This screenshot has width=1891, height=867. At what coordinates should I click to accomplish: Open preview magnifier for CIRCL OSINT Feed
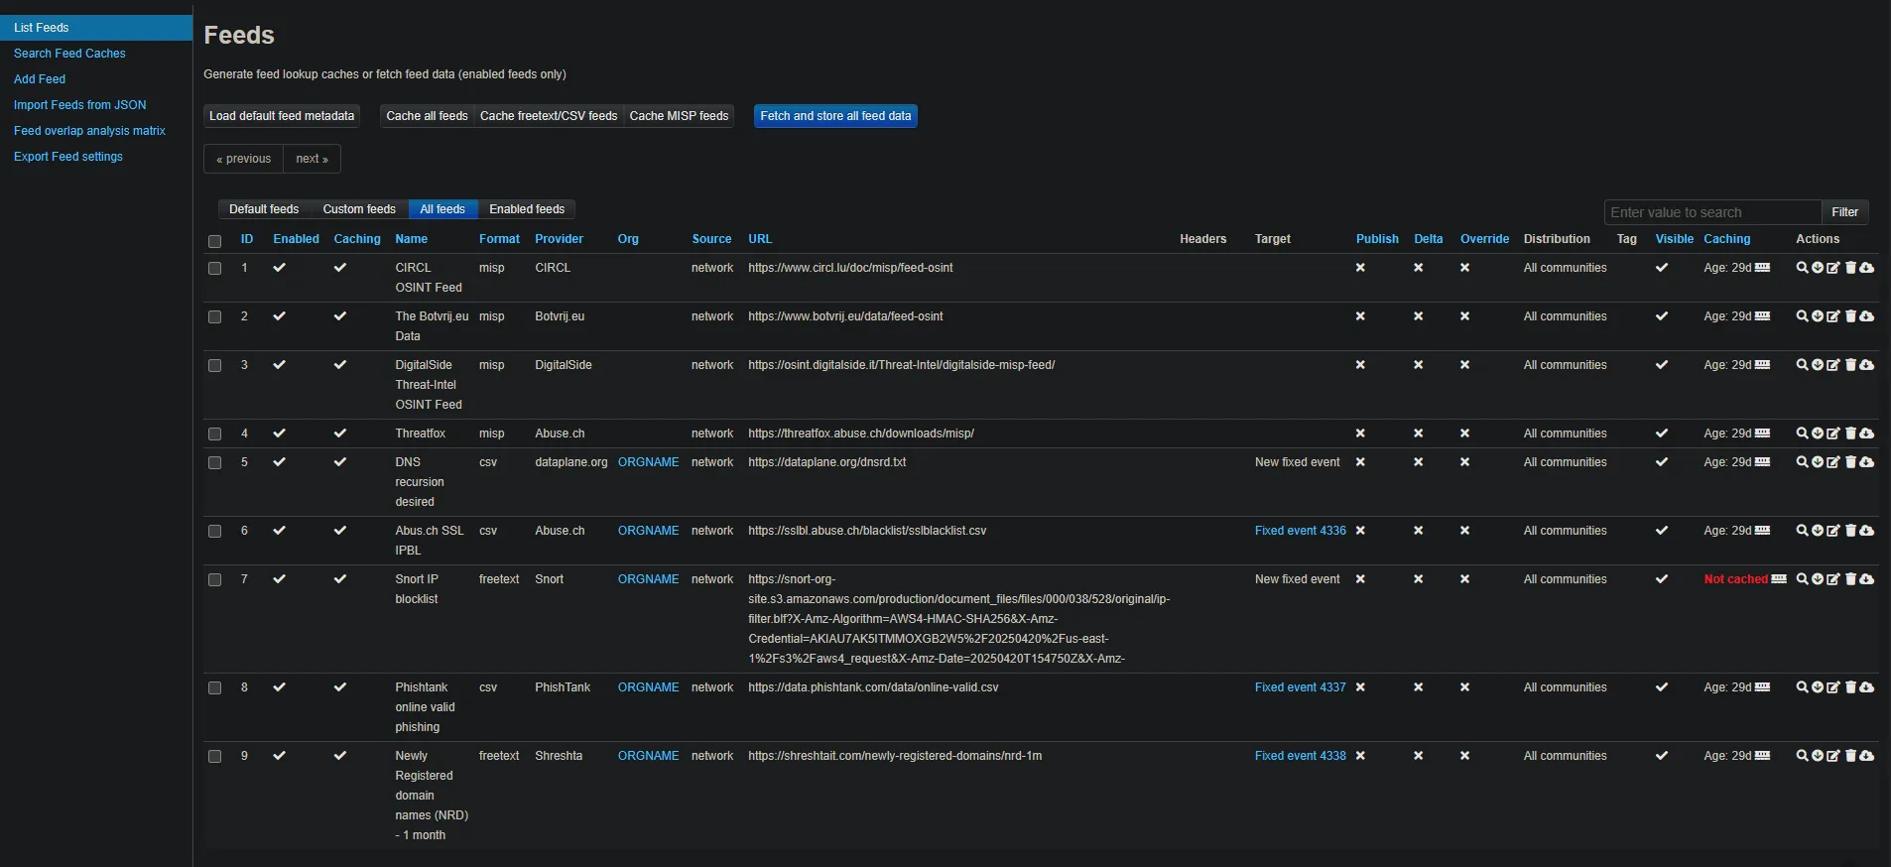pyautogui.click(x=1802, y=268)
